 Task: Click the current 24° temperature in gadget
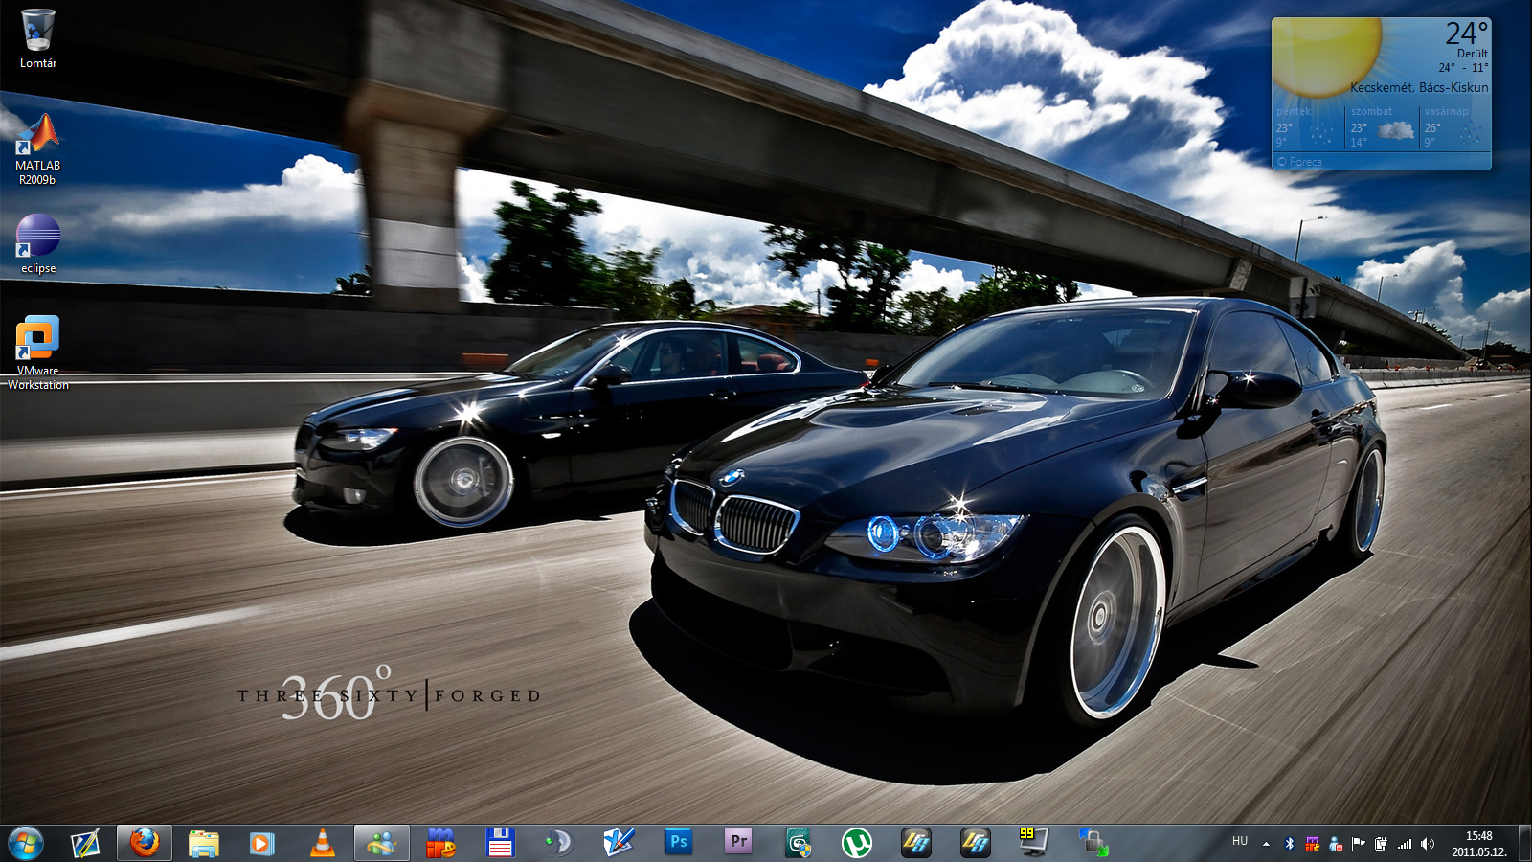tap(1467, 34)
